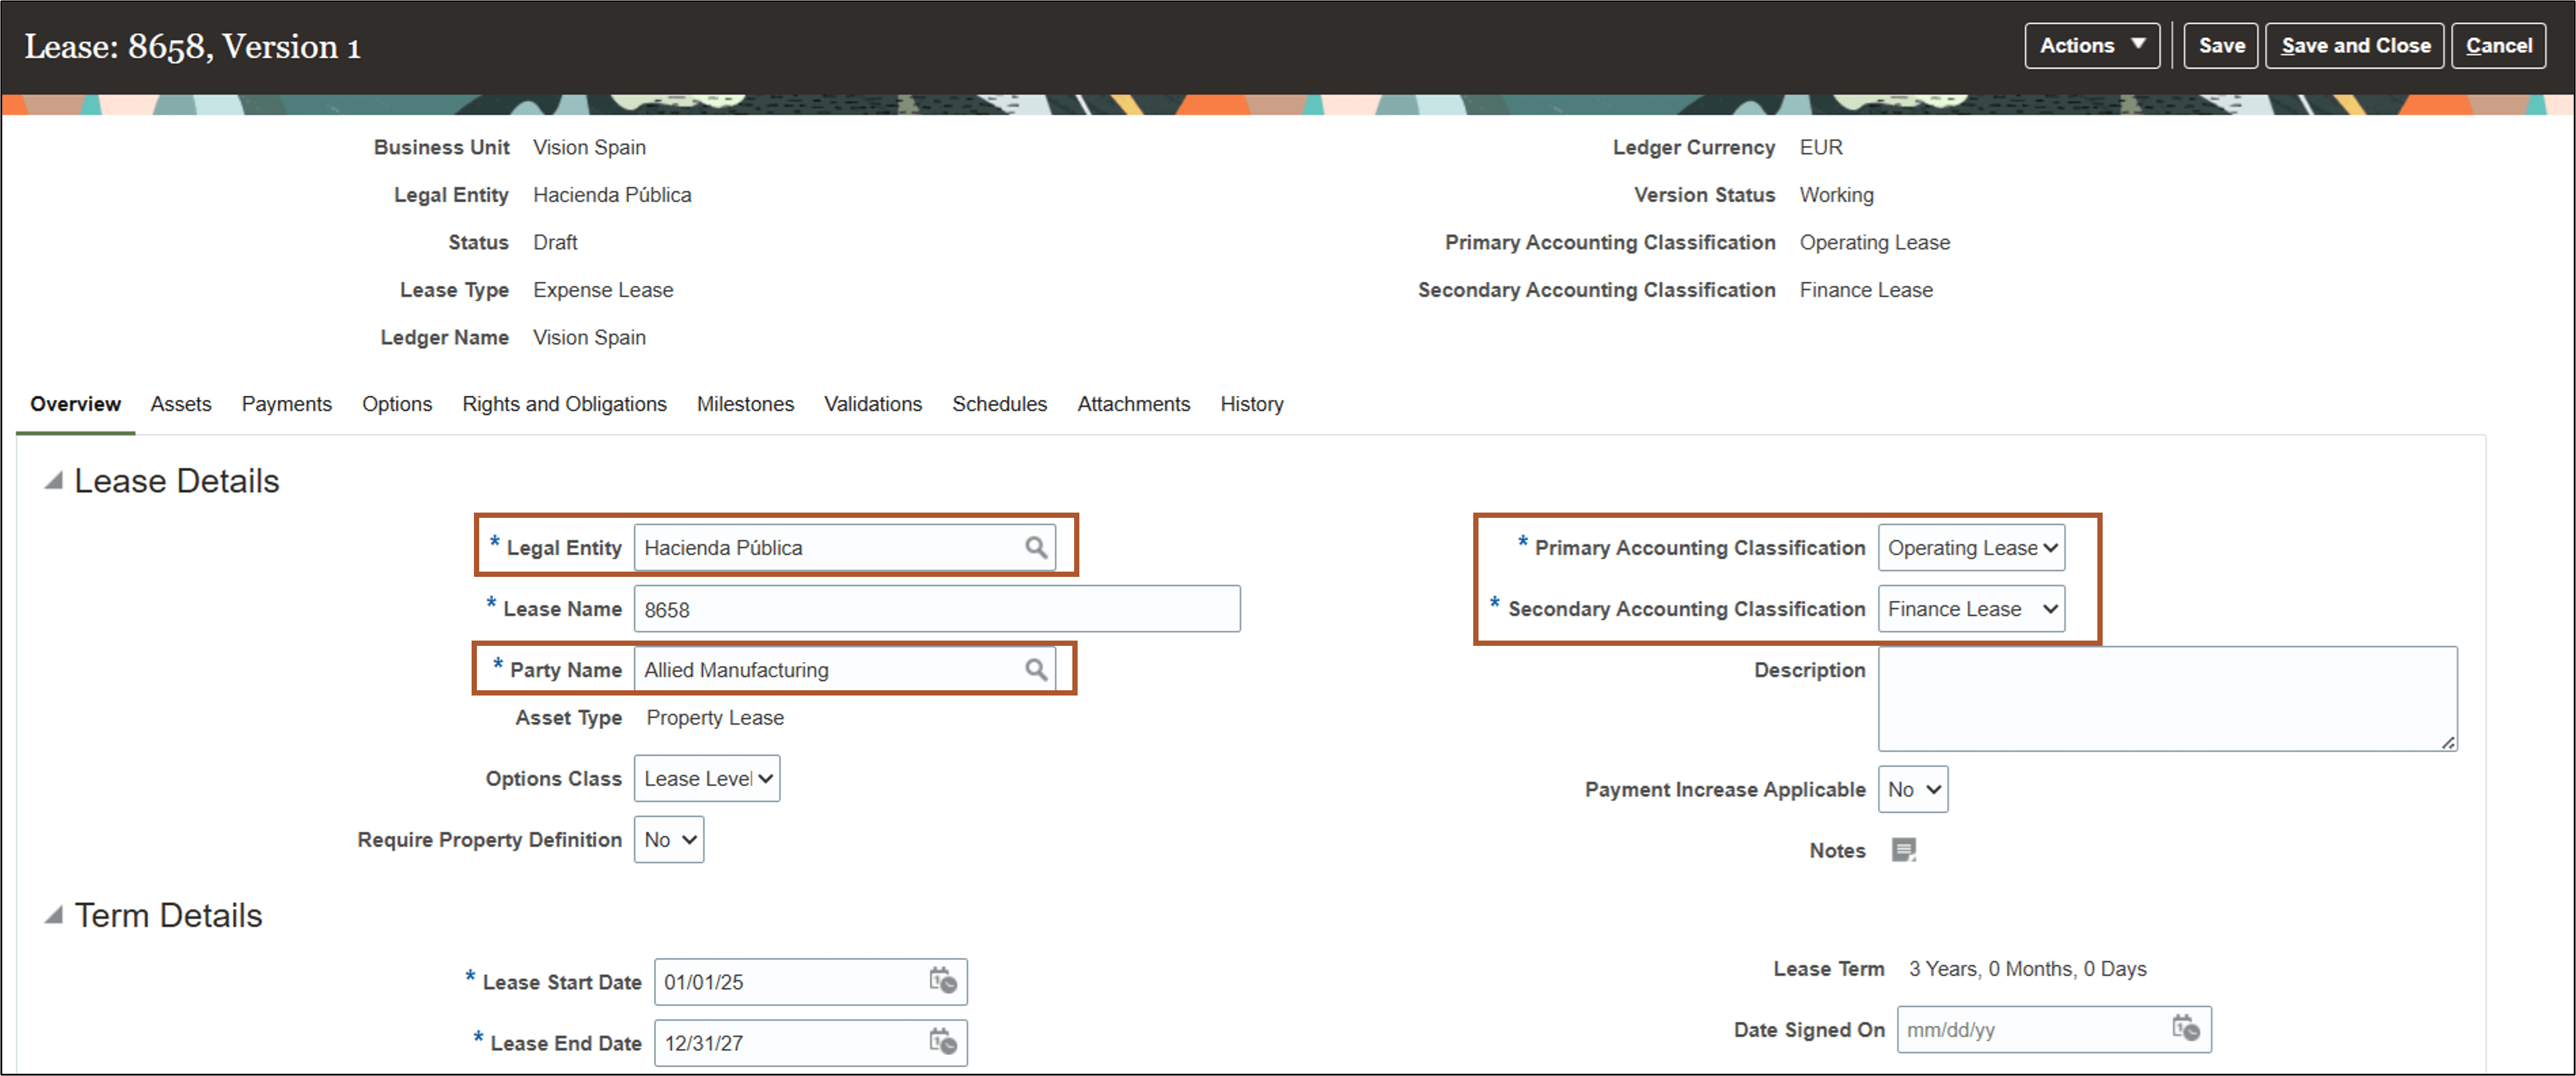Open the Actions menu
The width and height of the screenshot is (2576, 1076).
click(x=2092, y=45)
